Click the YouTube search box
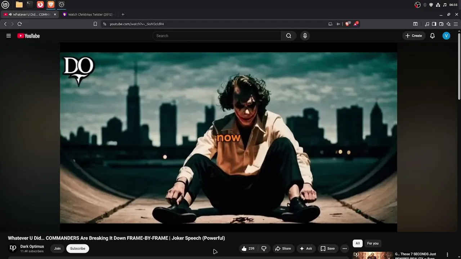The width and height of the screenshot is (461, 259). tap(216, 36)
